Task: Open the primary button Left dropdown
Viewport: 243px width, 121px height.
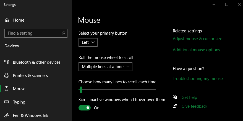Action: (88, 42)
